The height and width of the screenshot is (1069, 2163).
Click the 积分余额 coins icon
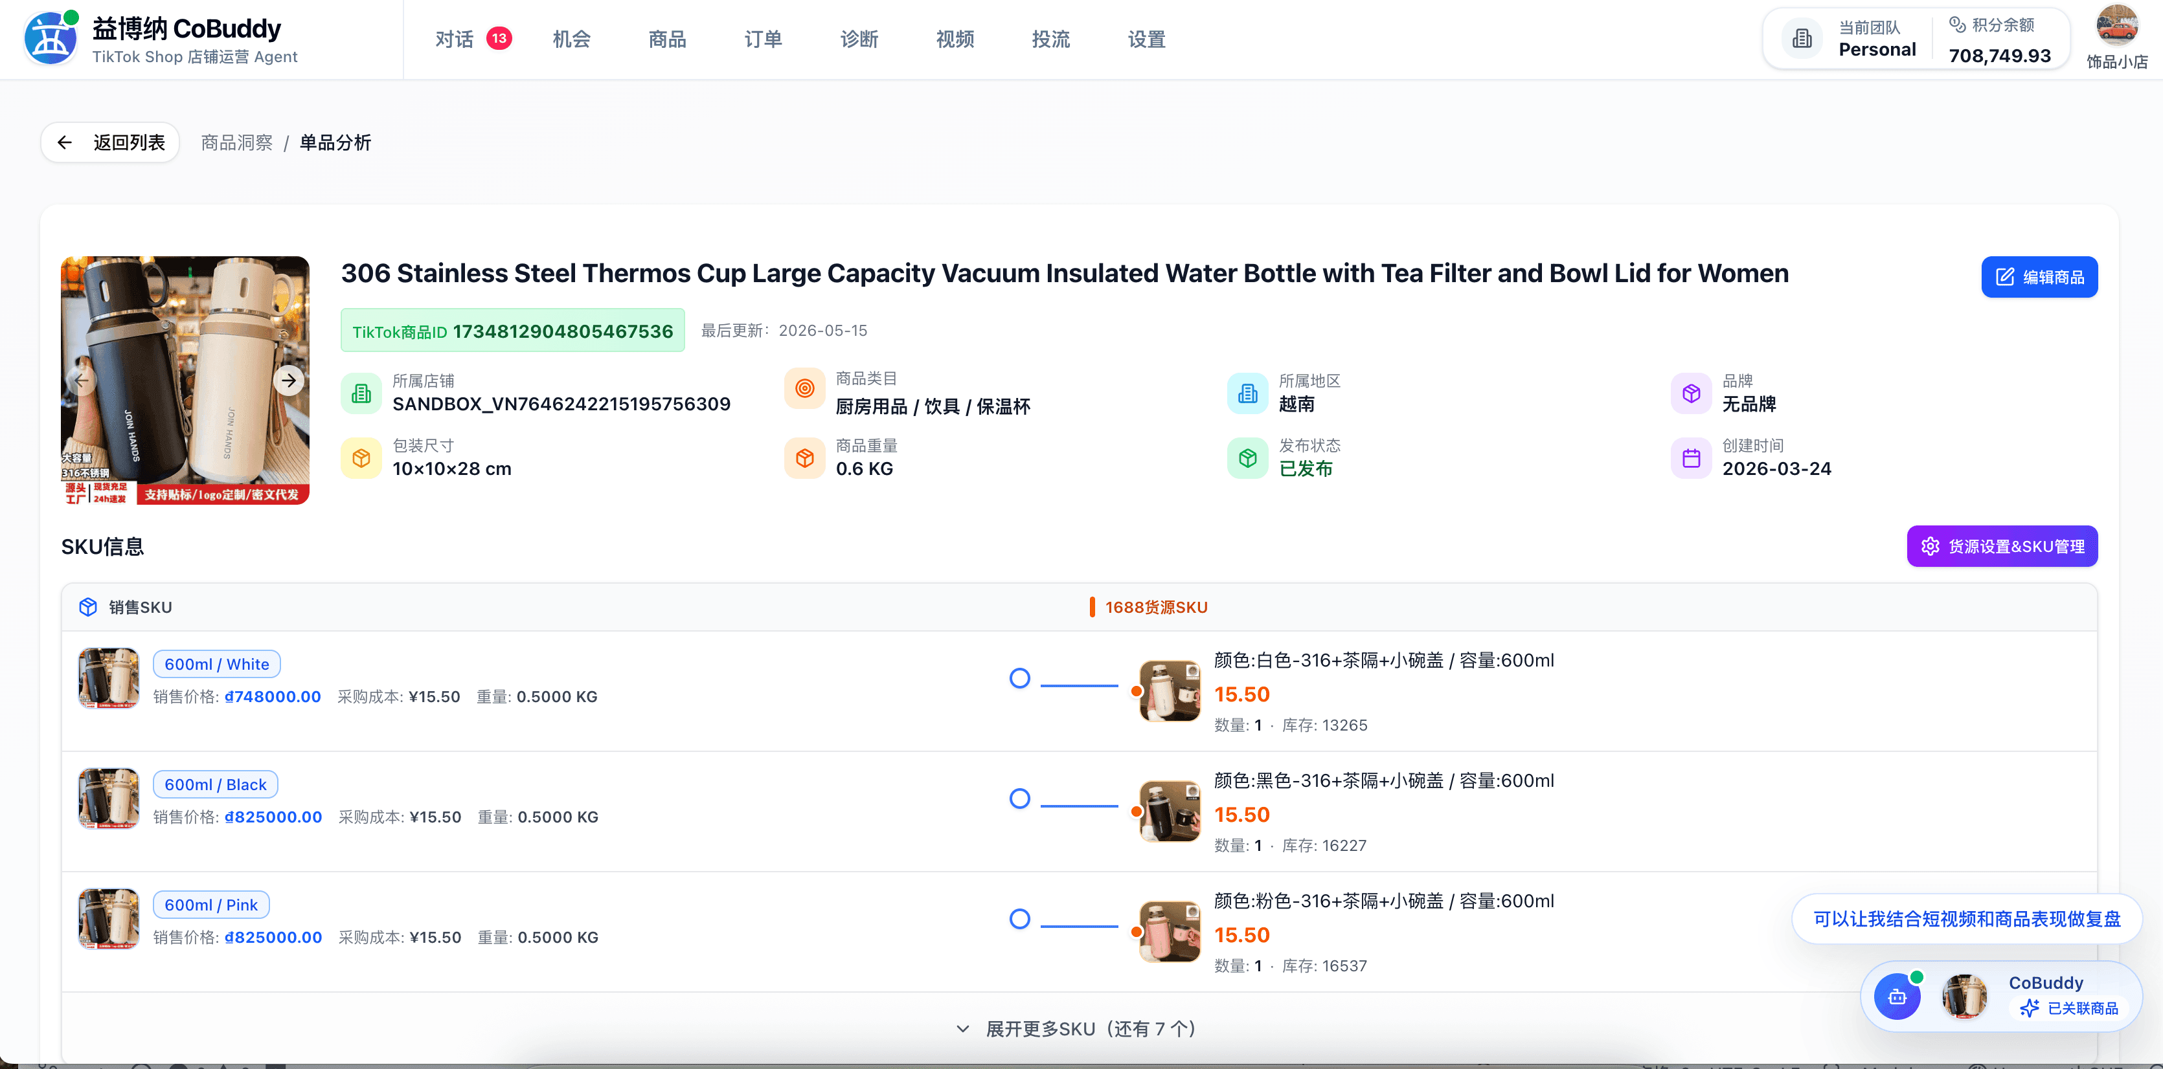pos(1957,25)
